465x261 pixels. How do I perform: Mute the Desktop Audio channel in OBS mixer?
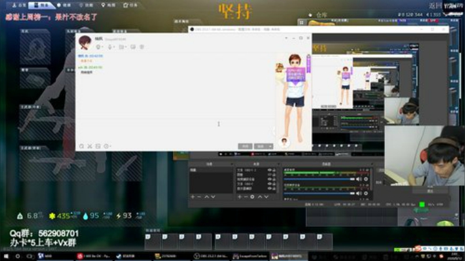[x=359, y=179]
